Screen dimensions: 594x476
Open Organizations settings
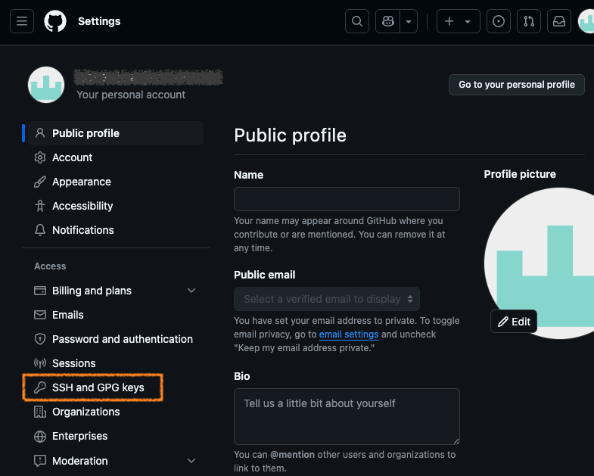pos(116,412)
